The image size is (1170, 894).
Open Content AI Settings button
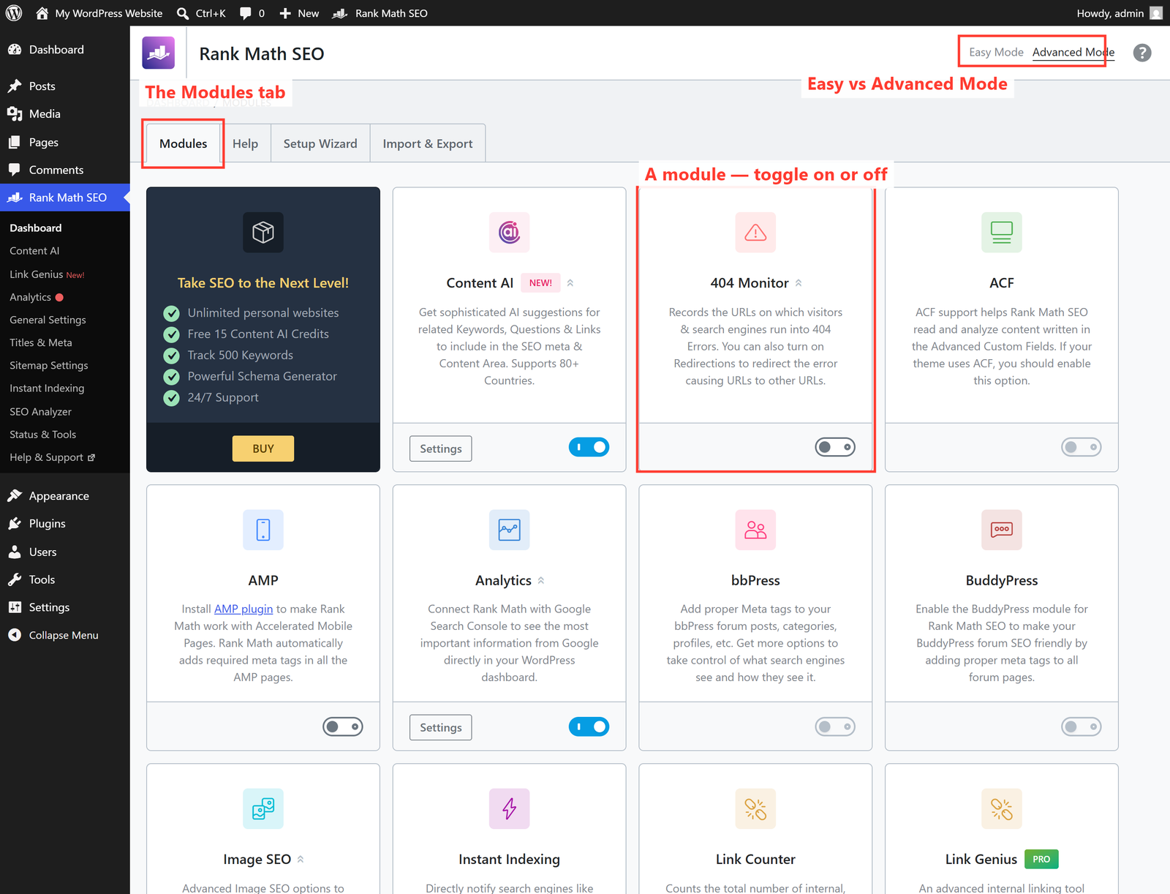point(441,448)
